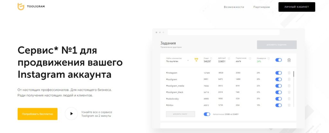Screen dimensions: 329x133
Task: Delete the #sokolovskiy row via trash icon
Action: pos(289,99)
